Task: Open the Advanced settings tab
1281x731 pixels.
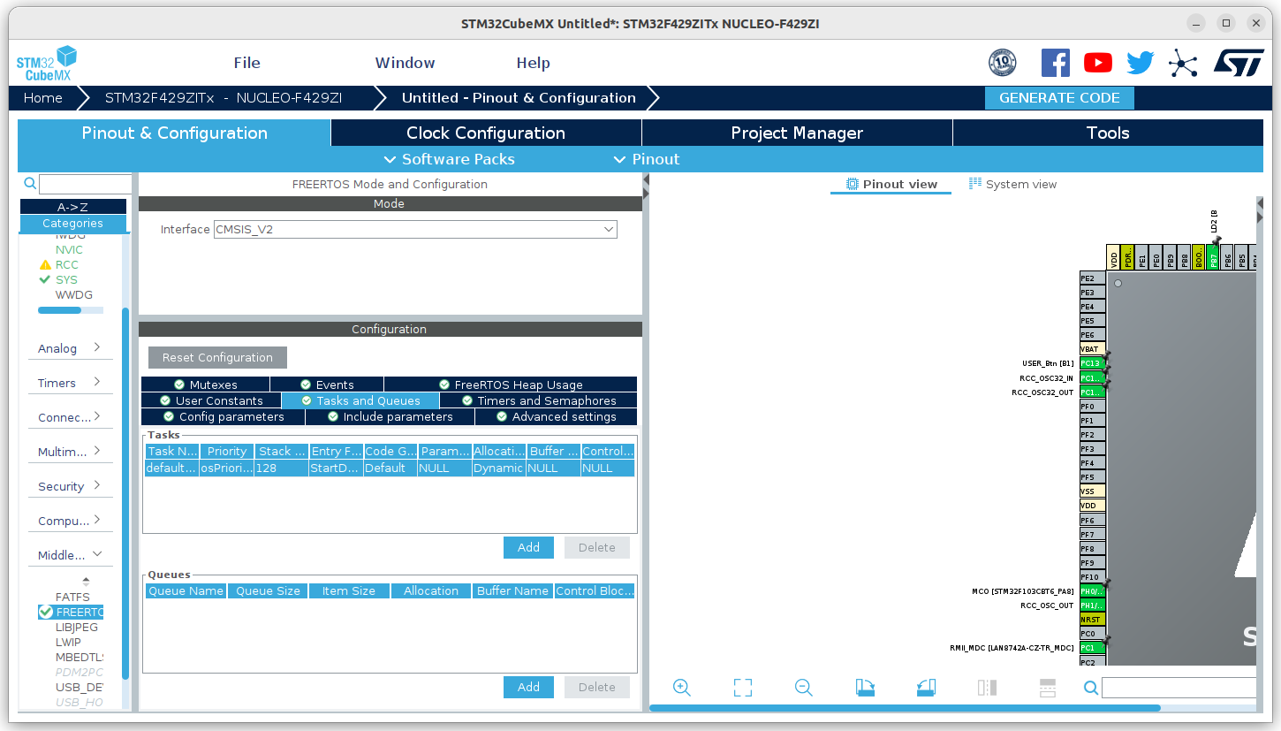Action: [x=557, y=416]
